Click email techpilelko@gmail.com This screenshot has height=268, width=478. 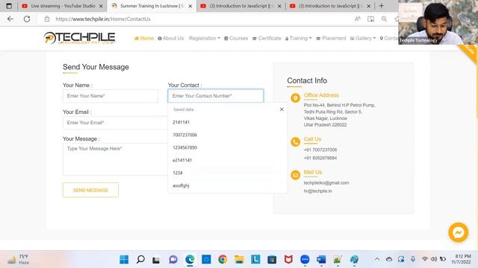326,183
